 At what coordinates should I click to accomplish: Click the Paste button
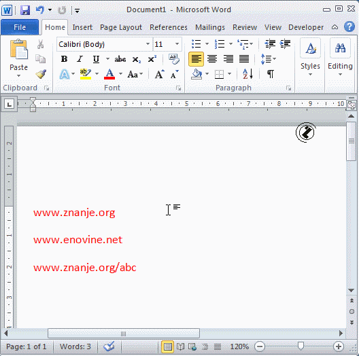pyautogui.click(x=18, y=58)
